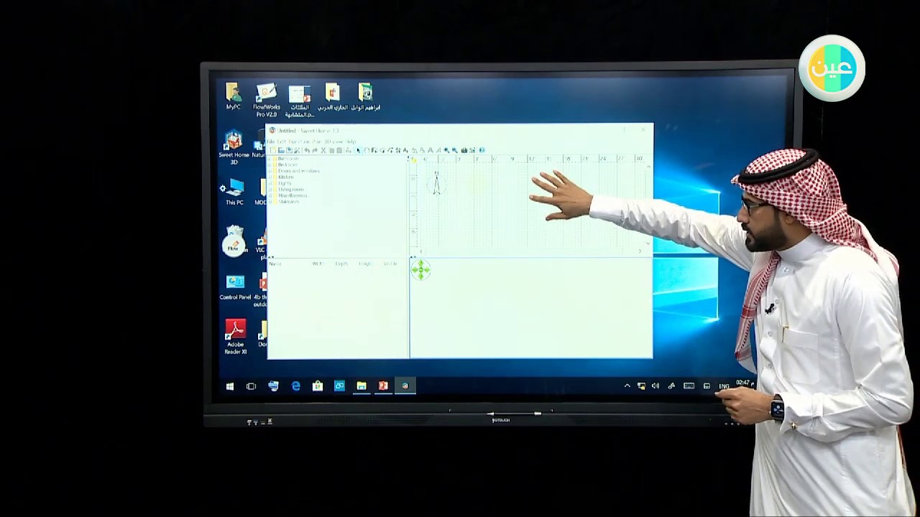The image size is (920, 517).
Task: Expand the Bathroom catalog category
Action: 270,159
